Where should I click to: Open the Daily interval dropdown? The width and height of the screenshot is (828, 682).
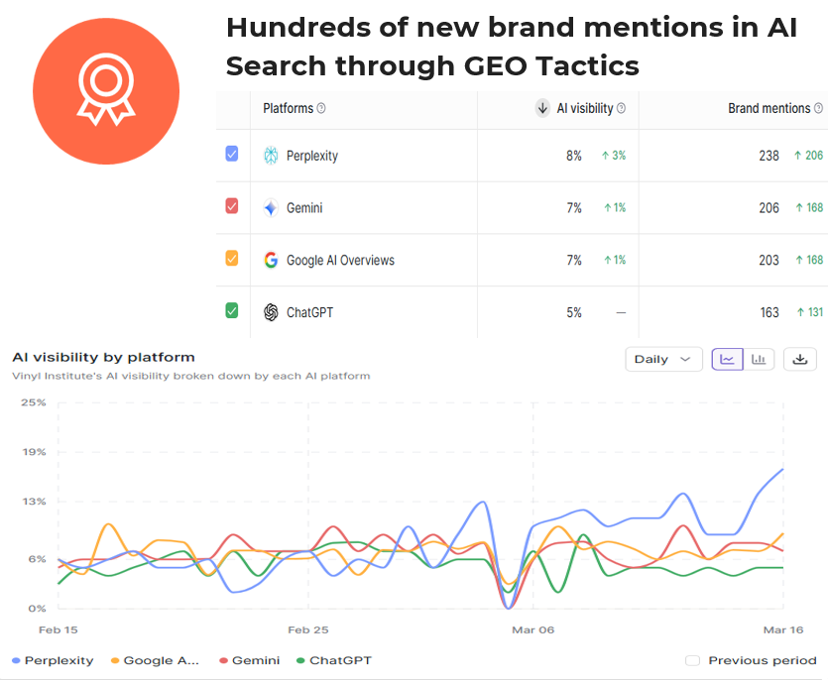tap(663, 359)
